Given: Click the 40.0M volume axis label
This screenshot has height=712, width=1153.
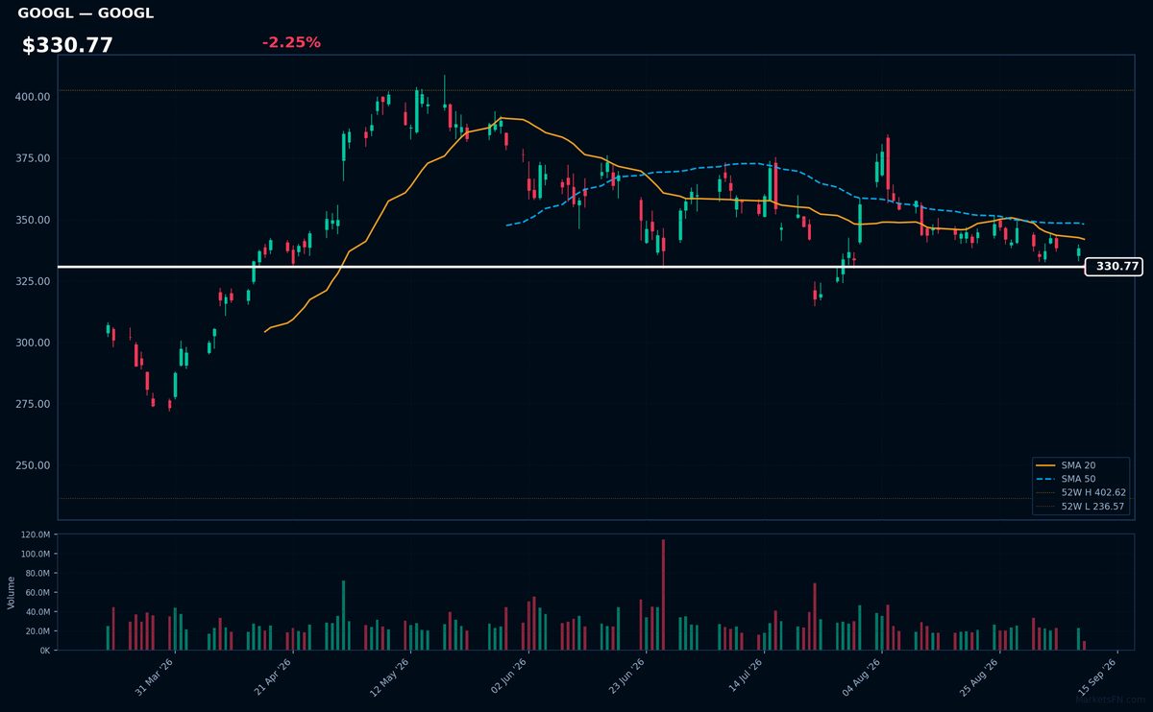Looking at the screenshot, I should pyautogui.click(x=38, y=612).
